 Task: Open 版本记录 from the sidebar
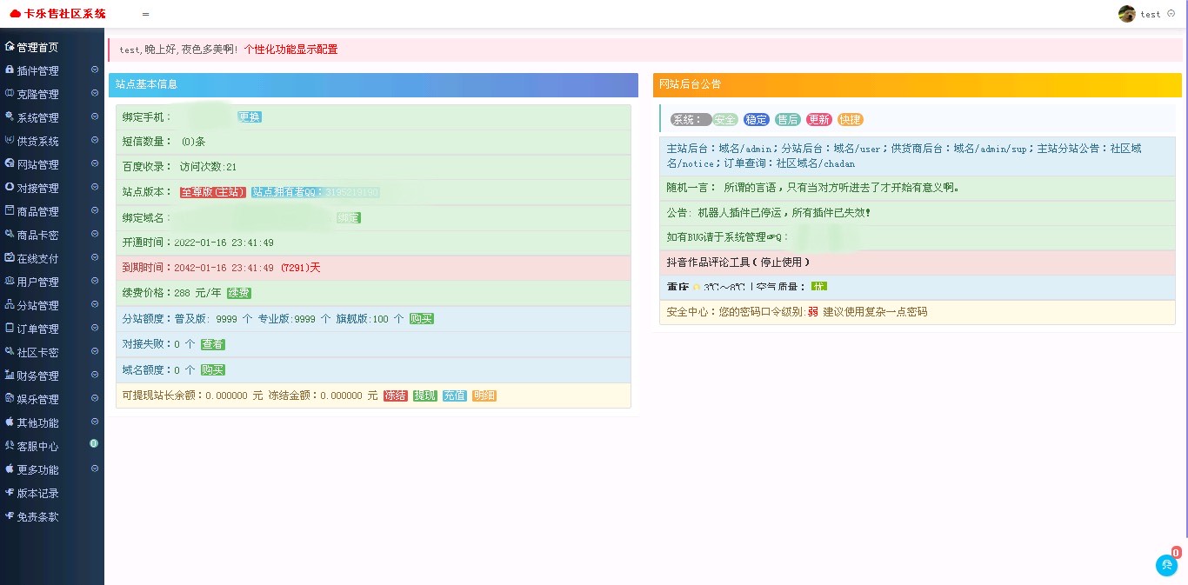click(x=35, y=493)
